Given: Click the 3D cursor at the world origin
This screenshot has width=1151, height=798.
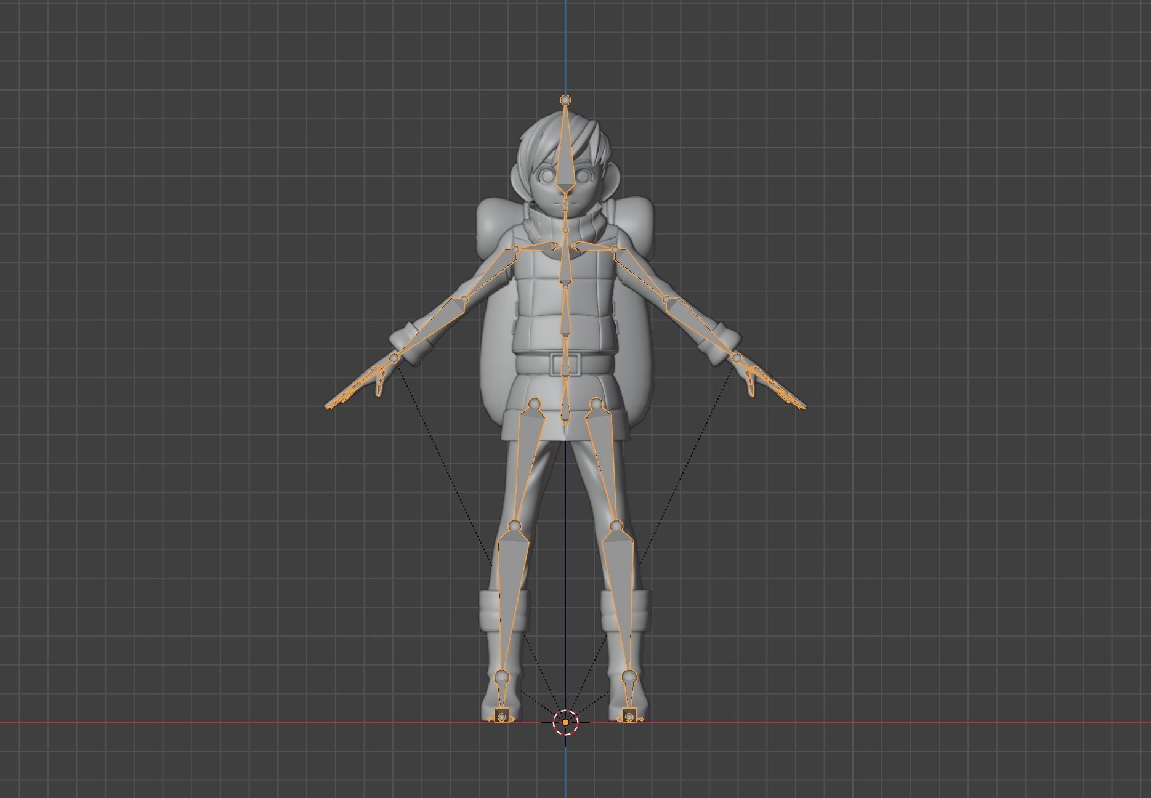Looking at the screenshot, I should pos(565,722).
